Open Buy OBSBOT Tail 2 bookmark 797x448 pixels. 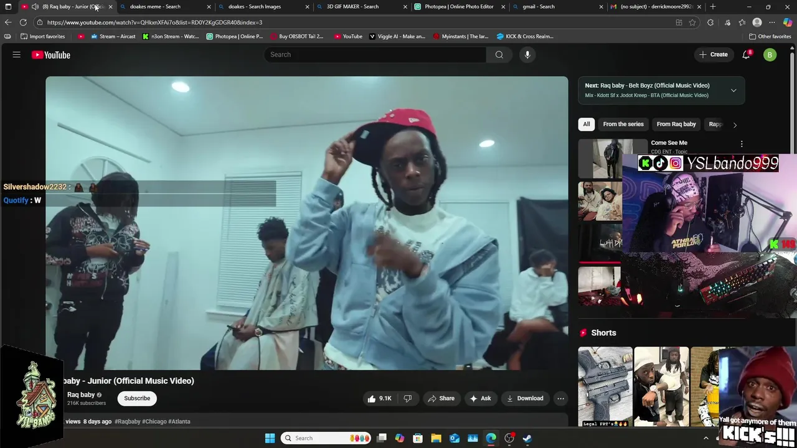point(297,37)
